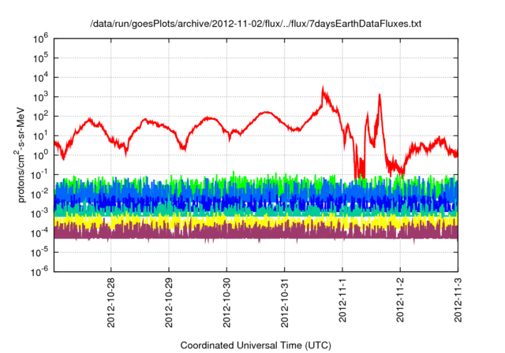
Task: Click the yellow flux data band
Action: click(256, 221)
